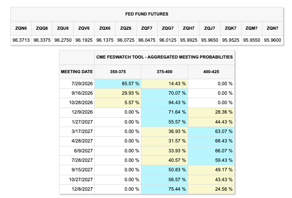Select the ZQM7 column header
Viewport: 292px width, 198px height.
click(252, 28)
